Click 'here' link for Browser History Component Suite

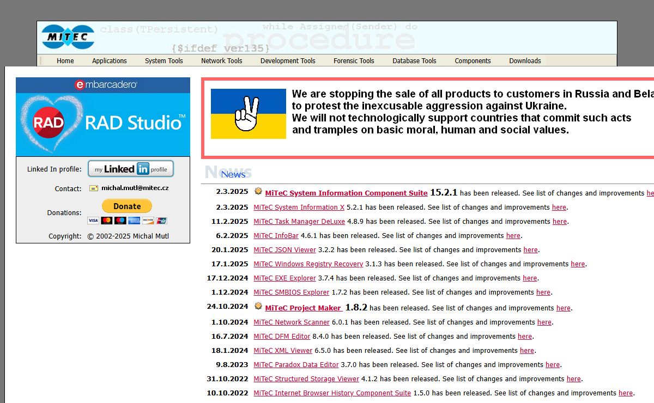click(x=626, y=393)
